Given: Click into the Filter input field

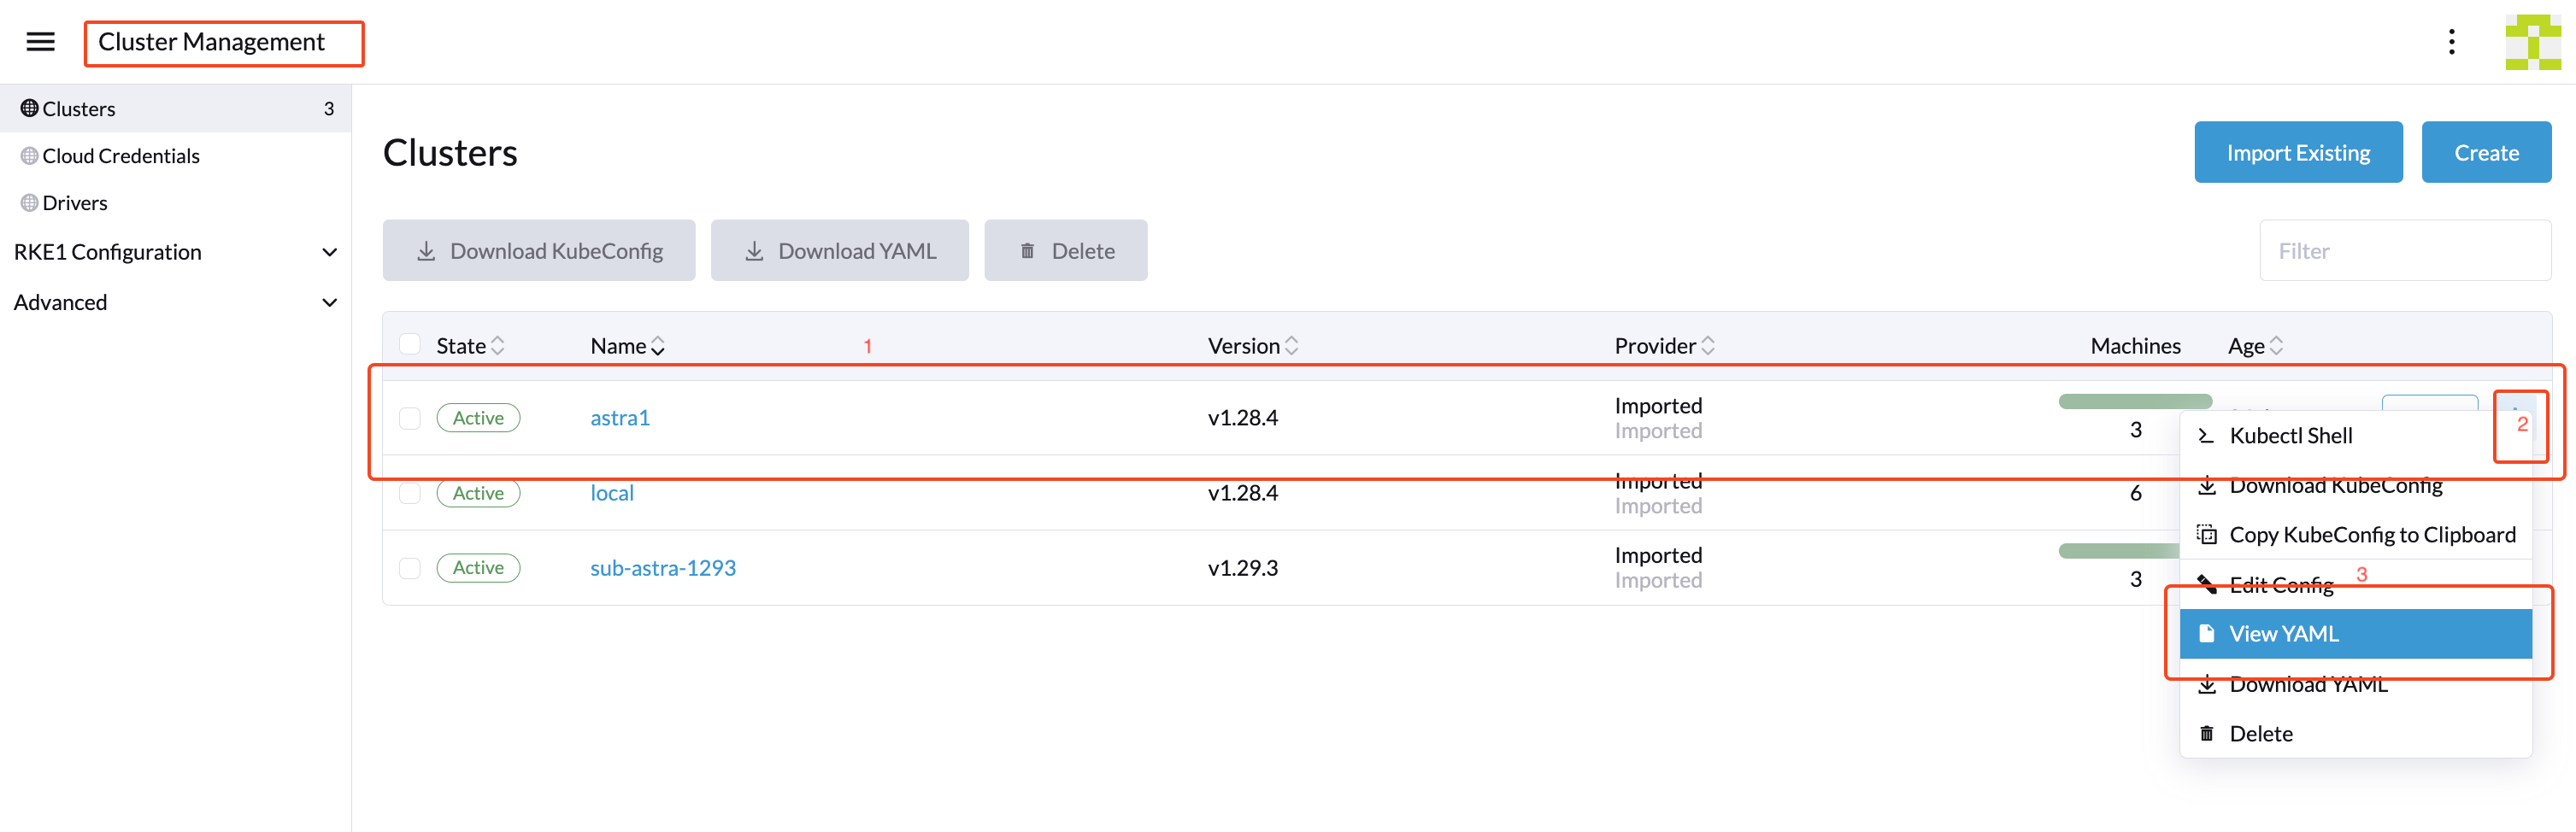Looking at the screenshot, I should pyautogui.click(x=2404, y=251).
